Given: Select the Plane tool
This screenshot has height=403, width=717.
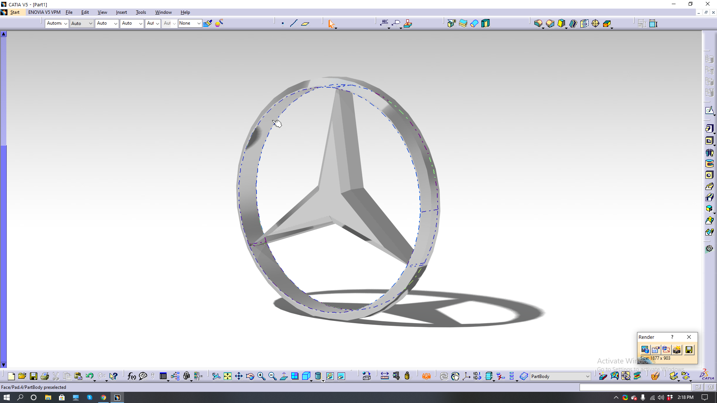Looking at the screenshot, I should coord(305,24).
